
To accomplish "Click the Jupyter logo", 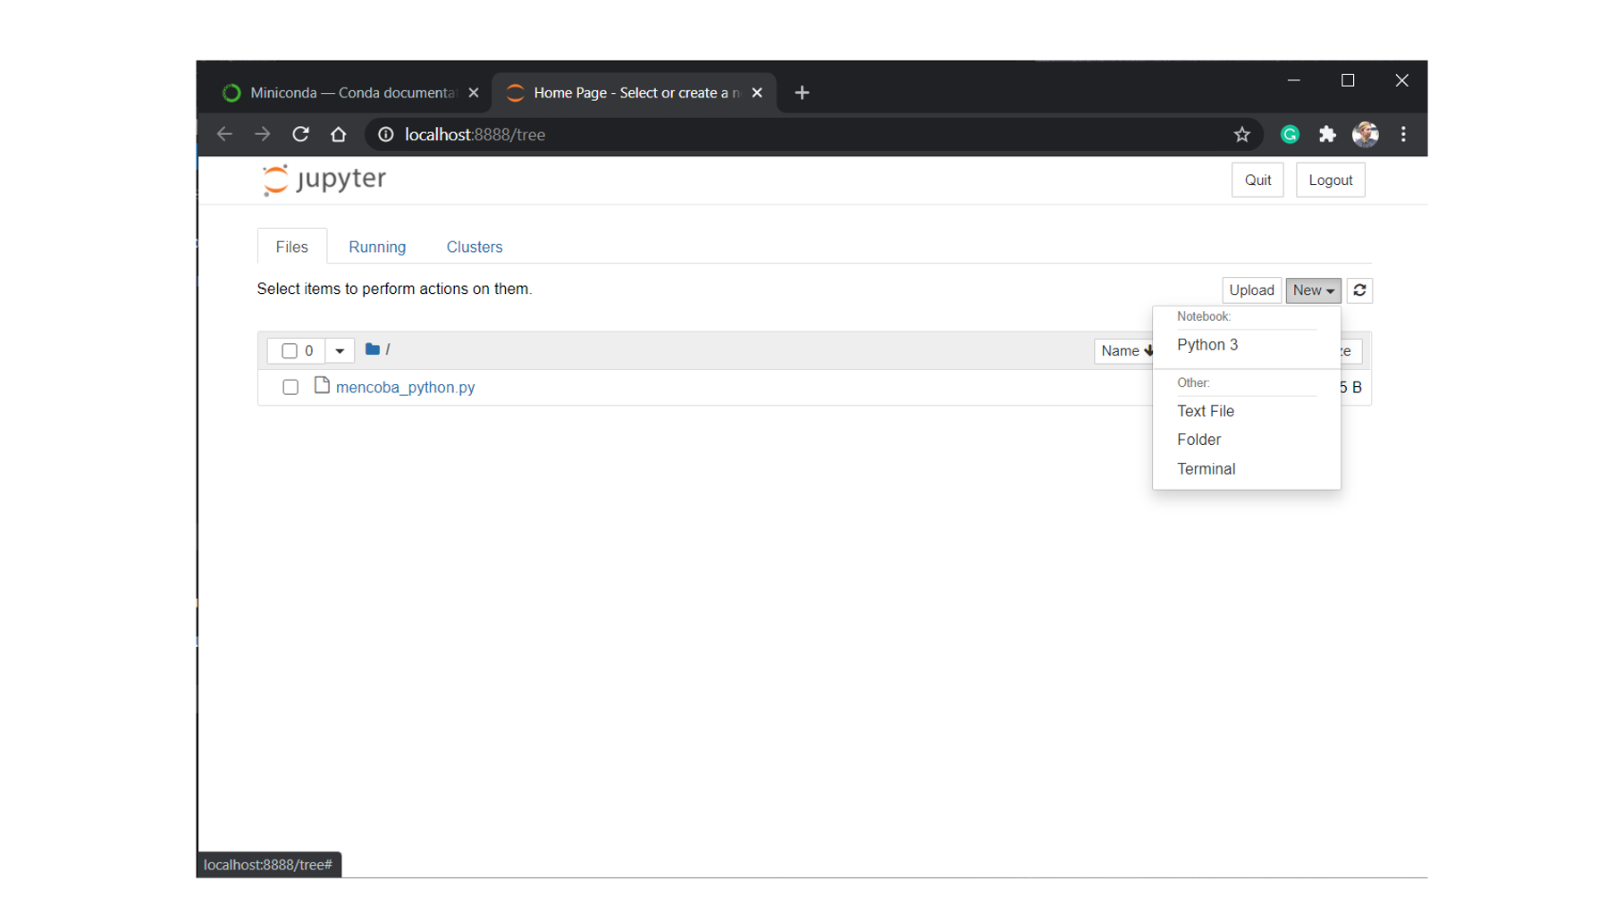I will [x=323, y=179].
